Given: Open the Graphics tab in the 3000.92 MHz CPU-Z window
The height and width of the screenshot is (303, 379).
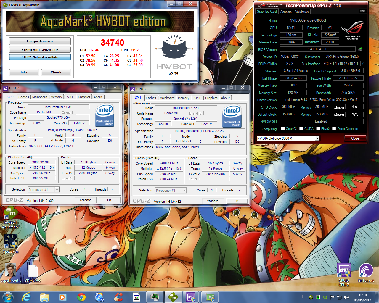Looking at the screenshot, I should pos(84,97).
